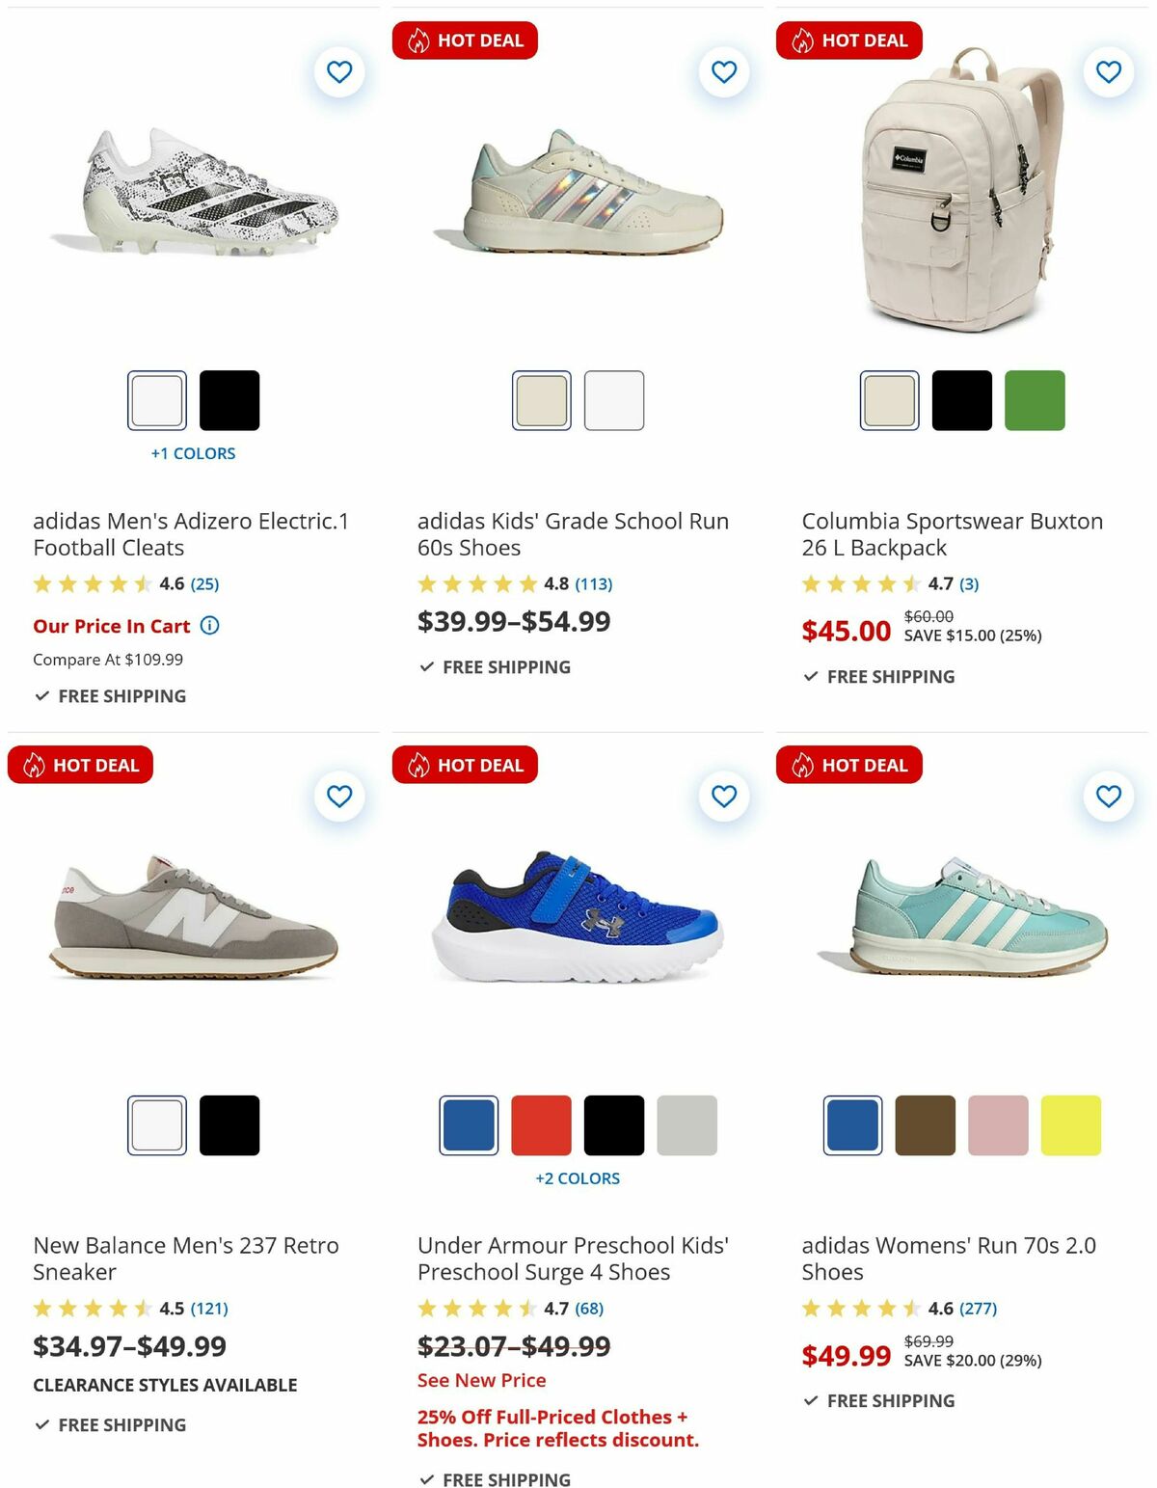Heart the adidas Womens' Run 70s 2.0 Shoes
The width and height of the screenshot is (1157, 1488).
pyautogui.click(x=1108, y=796)
